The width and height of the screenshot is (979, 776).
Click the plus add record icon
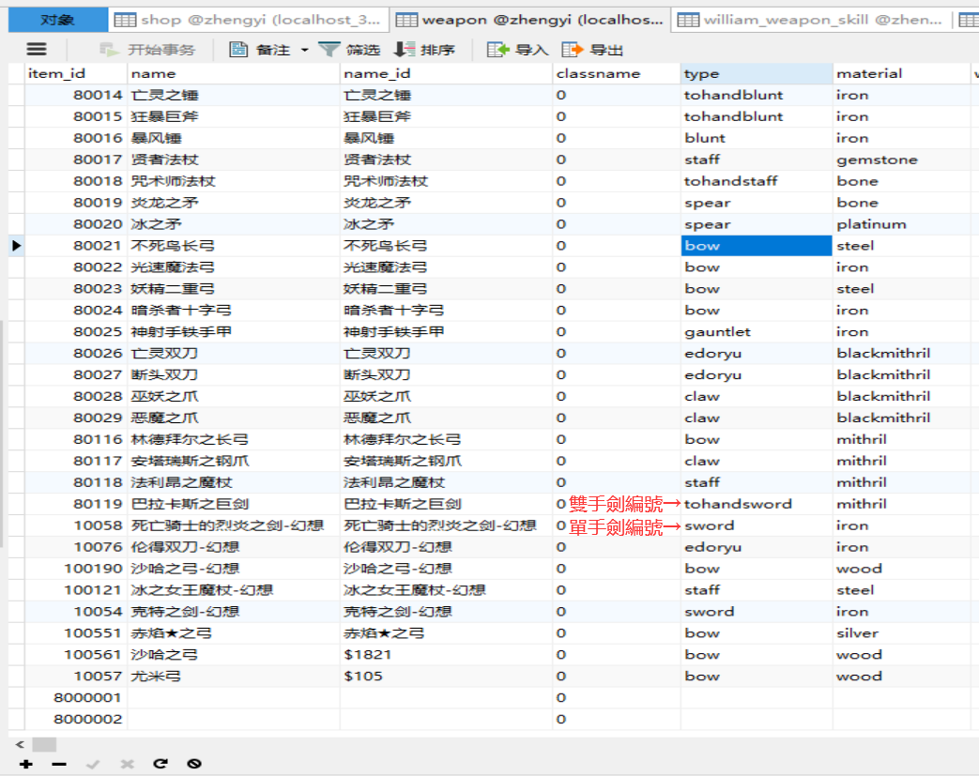coord(25,764)
